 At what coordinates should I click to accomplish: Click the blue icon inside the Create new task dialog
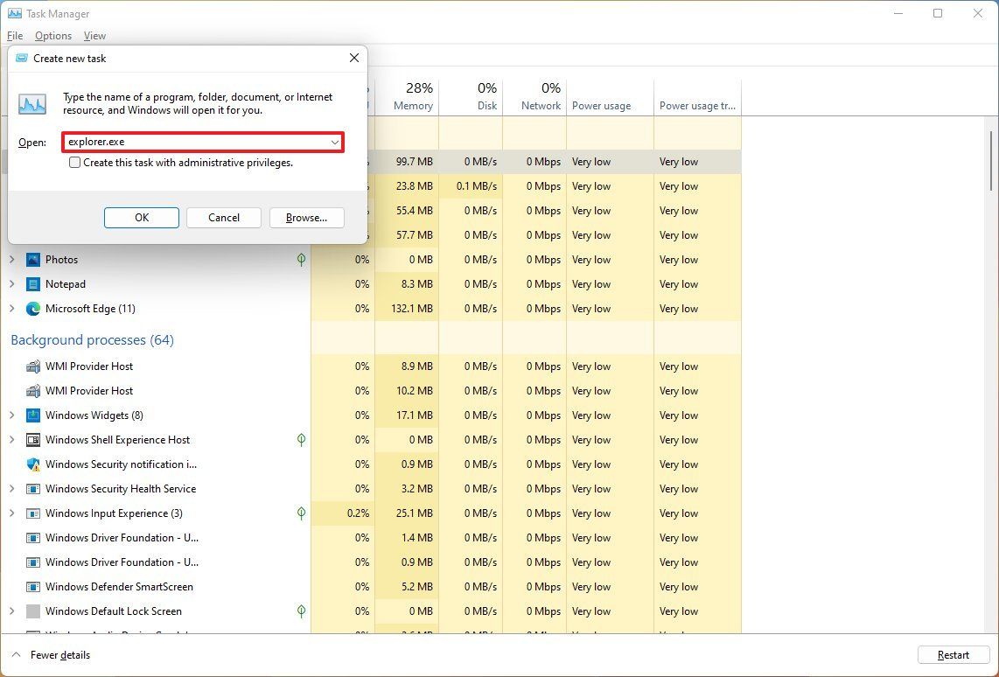31,103
